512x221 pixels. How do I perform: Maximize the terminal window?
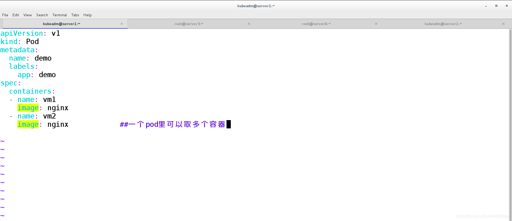pos(496,6)
